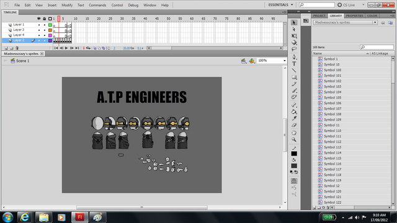This screenshot has width=397, height=223.
Task: Open Edit Scene clapboard icon
Action: (x=244, y=61)
